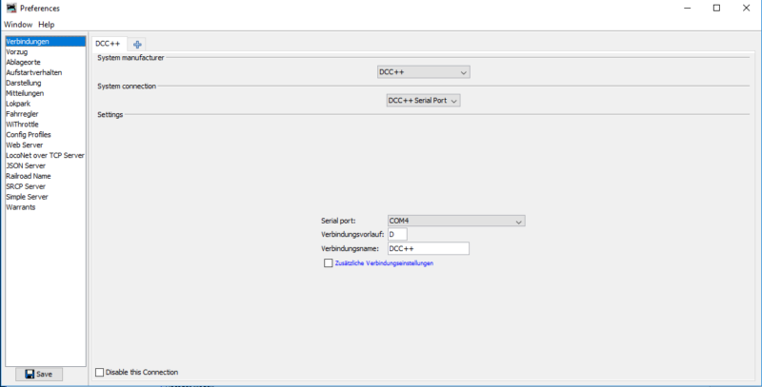Maximize the Preferences window

[x=716, y=8]
